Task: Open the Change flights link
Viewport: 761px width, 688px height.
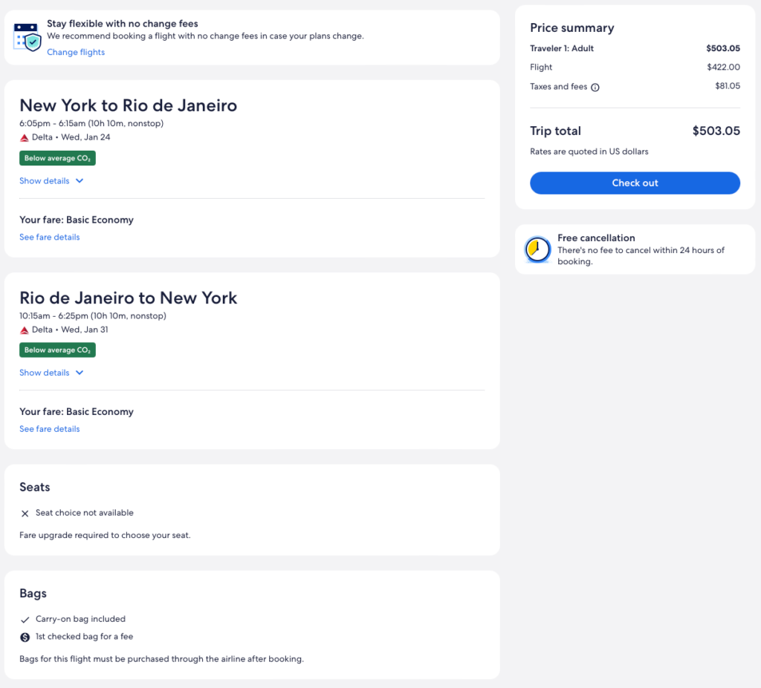Action: pyautogui.click(x=76, y=52)
